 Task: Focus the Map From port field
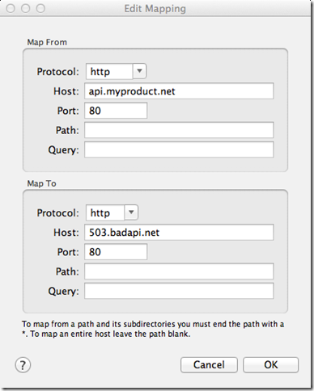(116, 111)
